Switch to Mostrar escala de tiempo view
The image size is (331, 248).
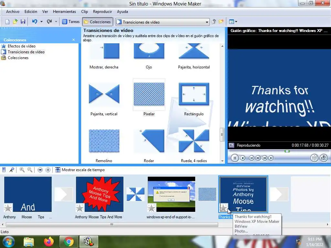[80, 170]
